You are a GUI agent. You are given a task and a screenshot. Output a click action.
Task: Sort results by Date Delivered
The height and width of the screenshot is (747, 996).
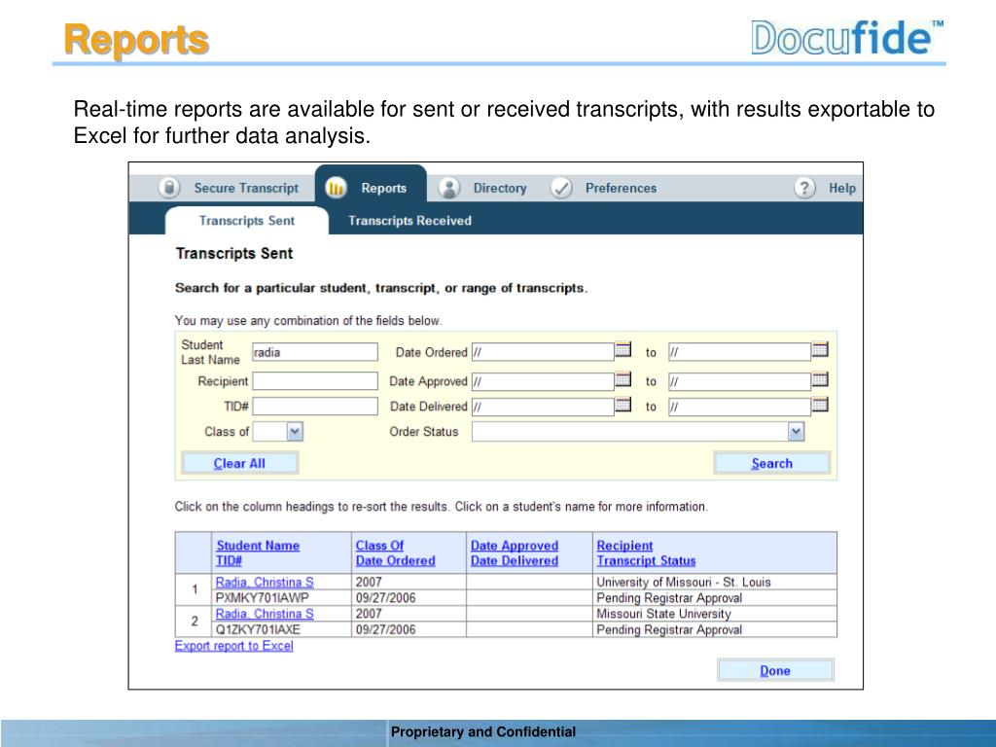[514, 561]
